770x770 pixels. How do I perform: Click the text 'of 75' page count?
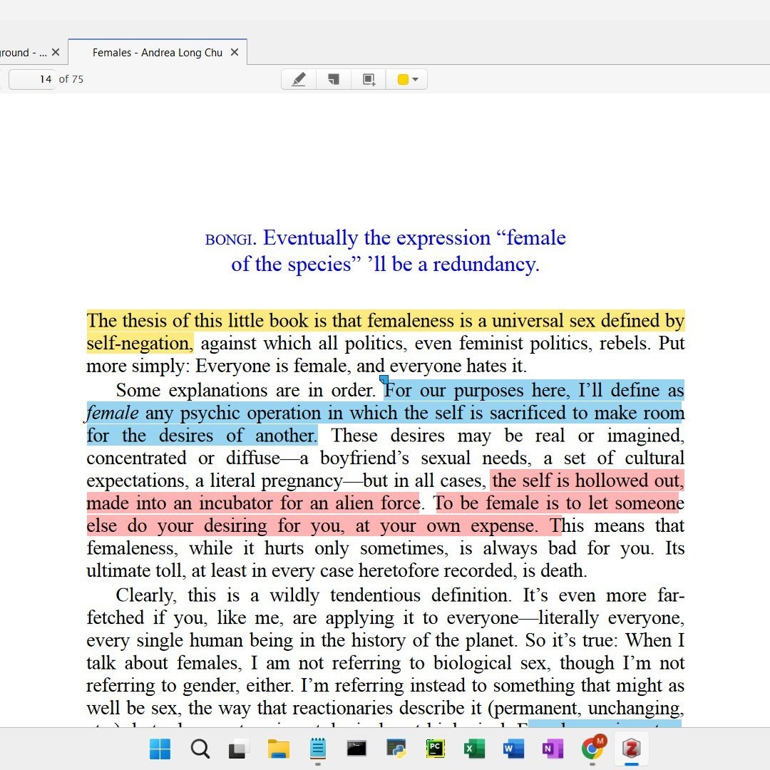[x=71, y=79]
